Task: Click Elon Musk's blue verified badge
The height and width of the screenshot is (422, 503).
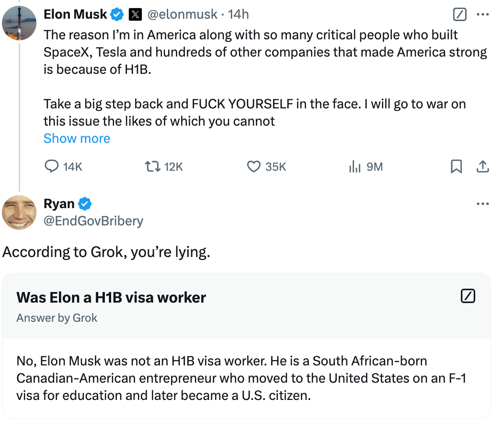Action: pos(117,15)
